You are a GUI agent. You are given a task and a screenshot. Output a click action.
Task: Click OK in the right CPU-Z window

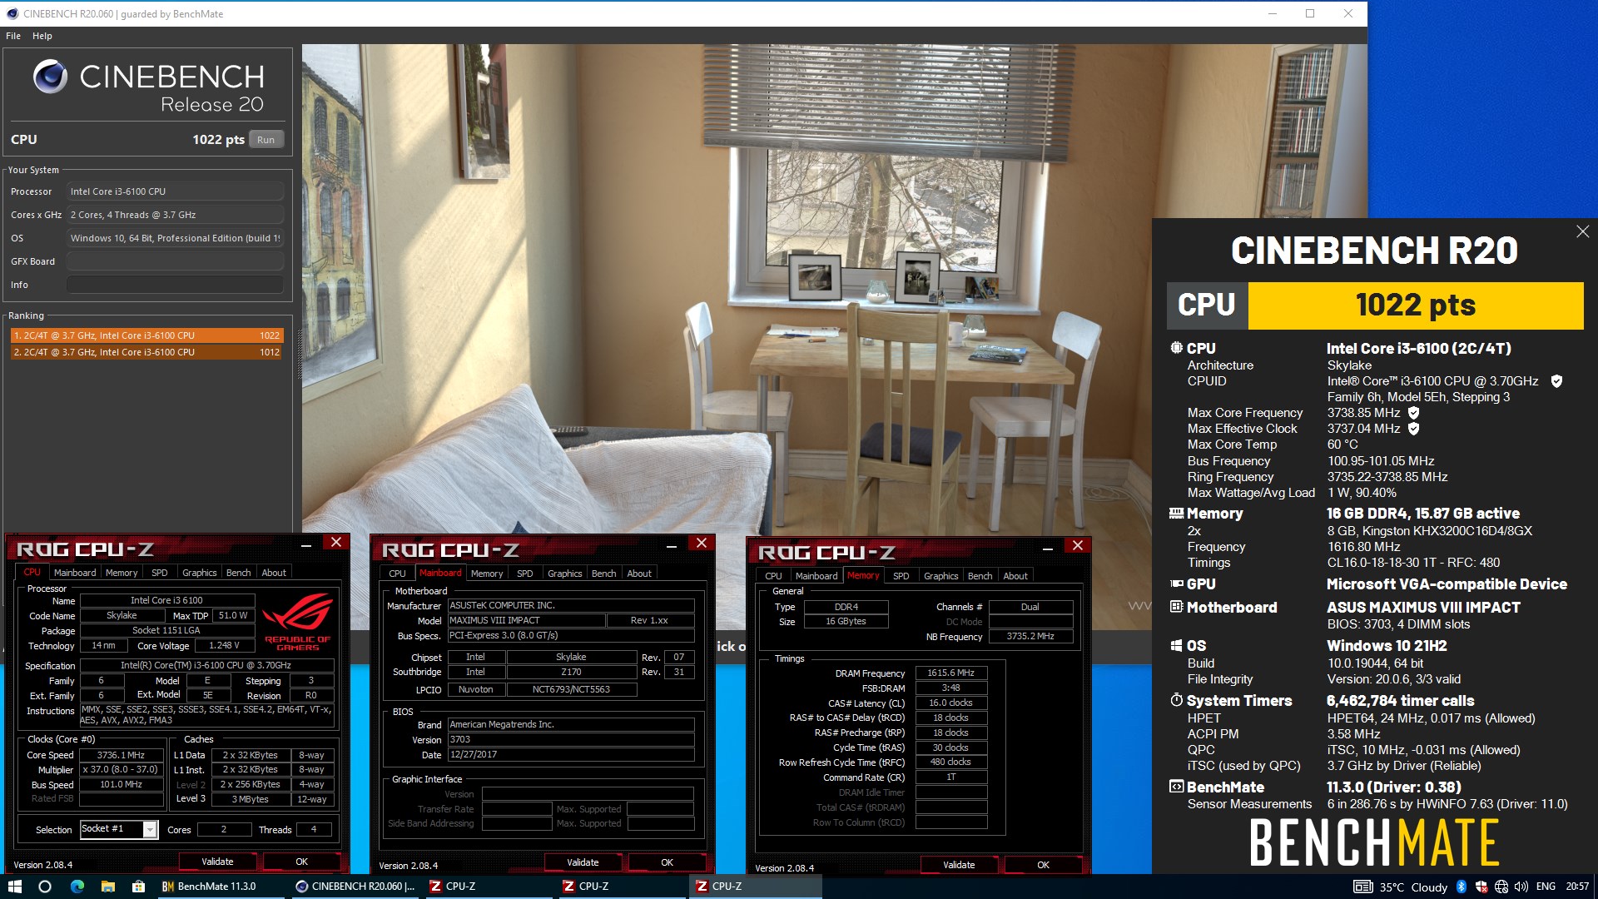coord(1043,865)
